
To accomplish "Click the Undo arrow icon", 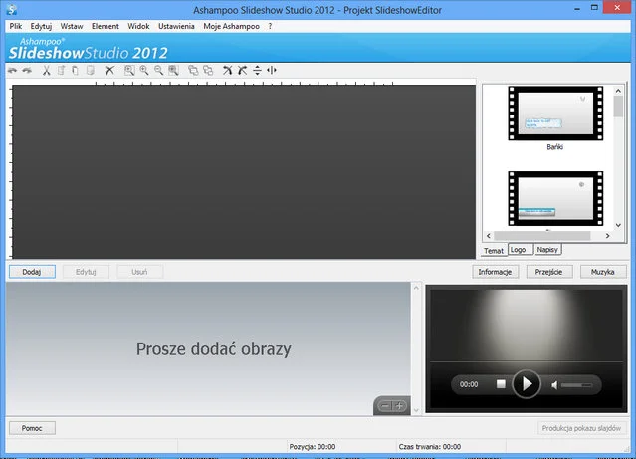I will pos(12,71).
